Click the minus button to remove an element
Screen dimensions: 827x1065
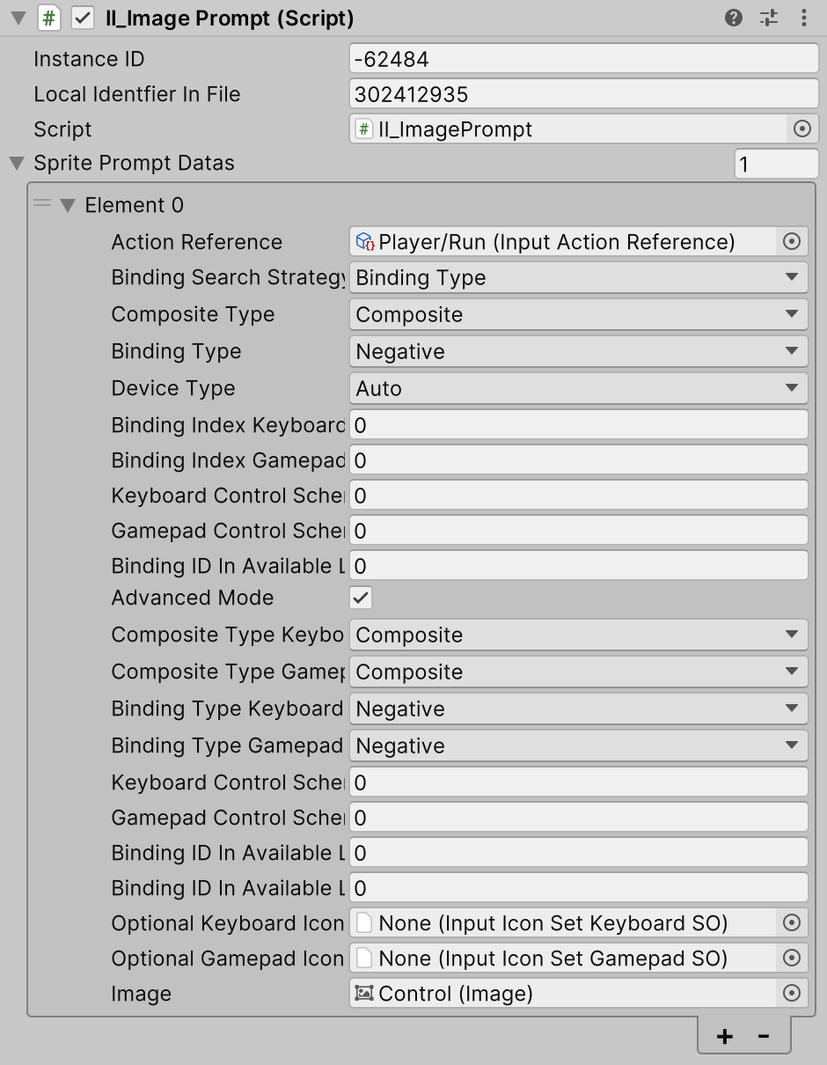(765, 1036)
